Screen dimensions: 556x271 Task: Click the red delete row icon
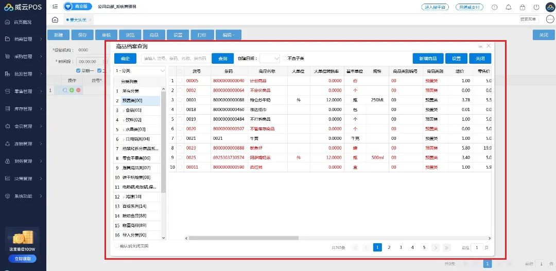point(78,90)
